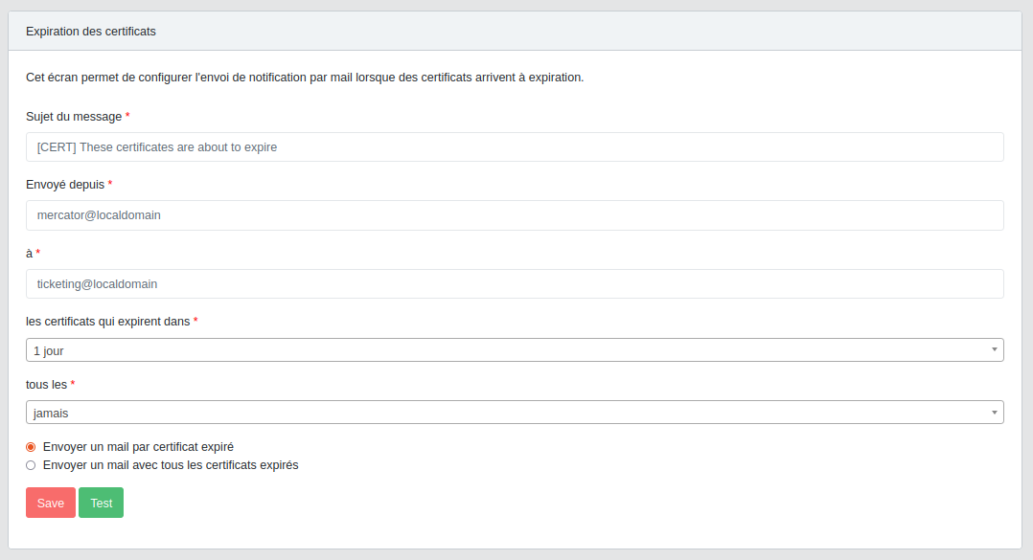Click the arrow on the "1 jour" select
This screenshot has width=1033, height=560.
pyautogui.click(x=994, y=350)
